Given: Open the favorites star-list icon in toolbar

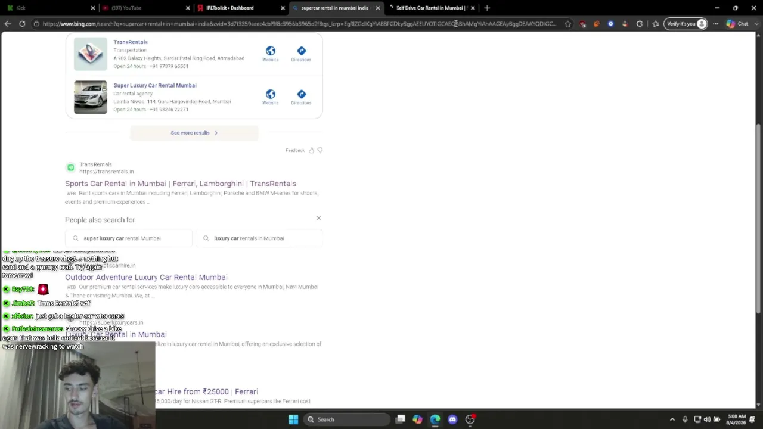Looking at the screenshot, I should (x=656, y=24).
